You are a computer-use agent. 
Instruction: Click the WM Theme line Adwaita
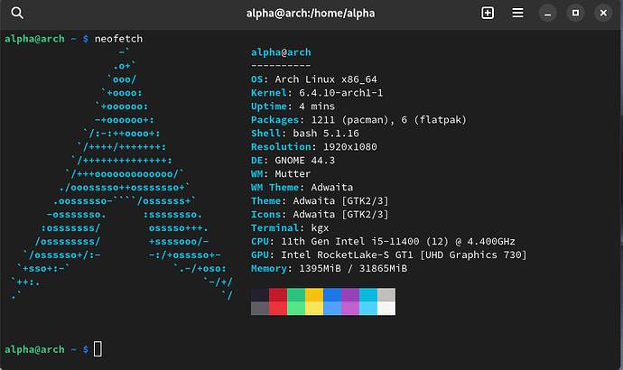point(302,188)
